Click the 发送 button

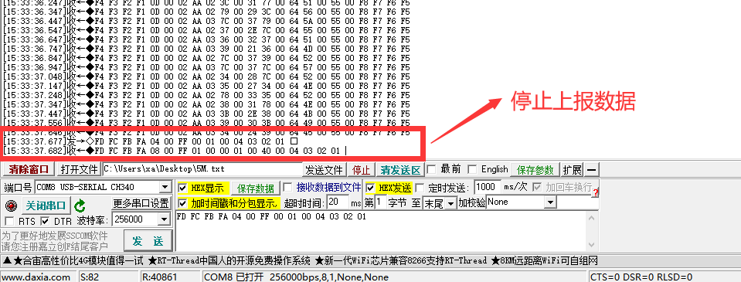click(148, 241)
